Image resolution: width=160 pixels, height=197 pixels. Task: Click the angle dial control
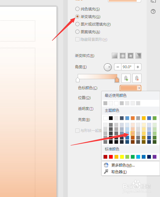pyautogui.click(x=107, y=67)
